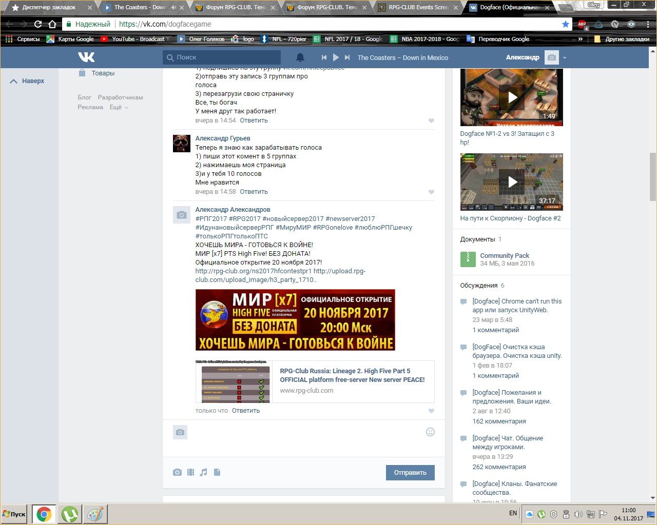Reply to the 14:54 comment via Ответить
Screen dimensions: 657x525
[254, 120]
